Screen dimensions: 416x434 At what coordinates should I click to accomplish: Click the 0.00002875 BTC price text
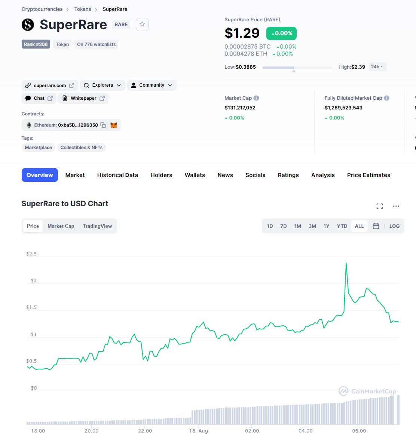[x=248, y=46]
